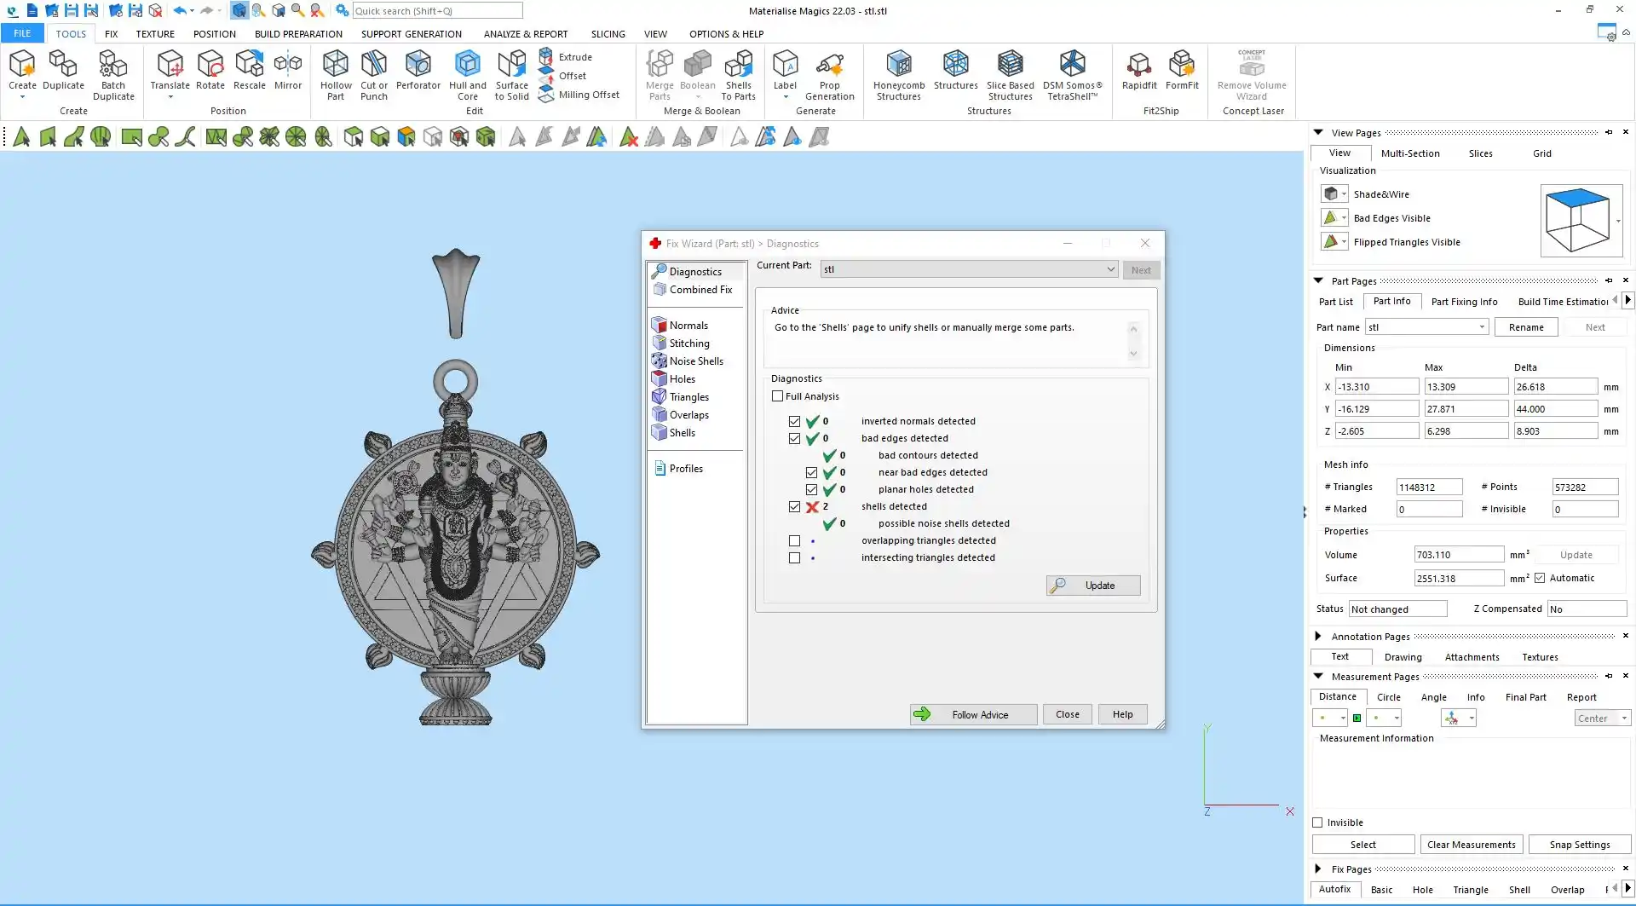Select the Honeycomb Structures icon
The height and width of the screenshot is (906, 1636).
click(x=898, y=75)
